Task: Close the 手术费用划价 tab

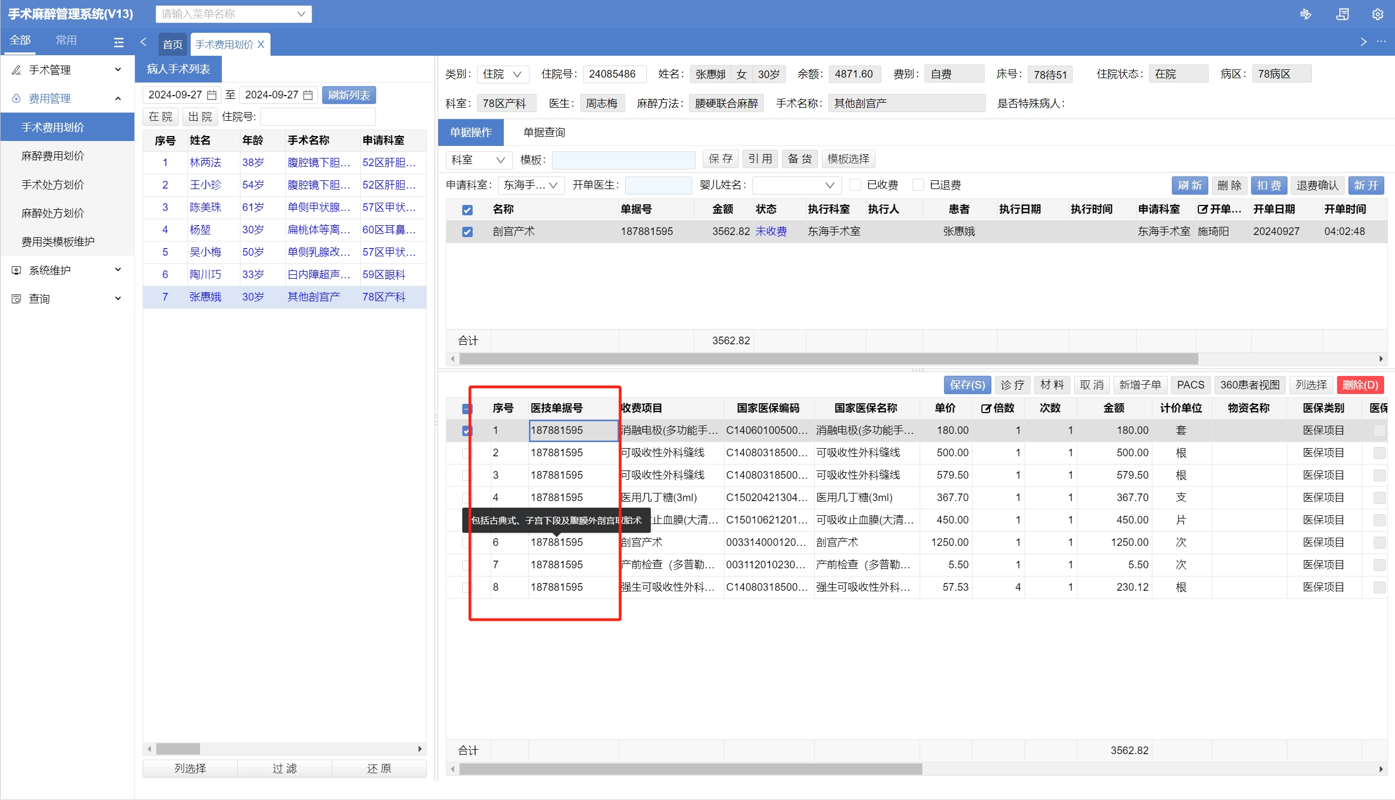Action: [x=261, y=44]
